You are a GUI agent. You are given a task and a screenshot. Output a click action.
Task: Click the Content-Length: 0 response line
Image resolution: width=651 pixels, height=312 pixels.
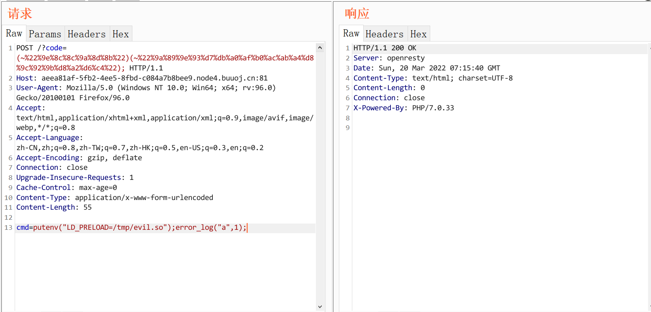pos(389,88)
